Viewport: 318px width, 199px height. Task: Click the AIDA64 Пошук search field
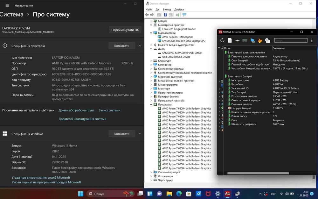[291, 40]
